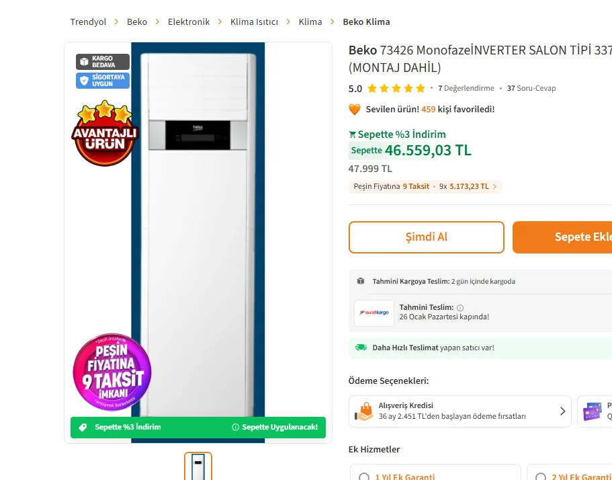This screenshot has height=480, width=612.
Task: Click the Sigortaya Uygun shield badge
Action: click(103, 81)
